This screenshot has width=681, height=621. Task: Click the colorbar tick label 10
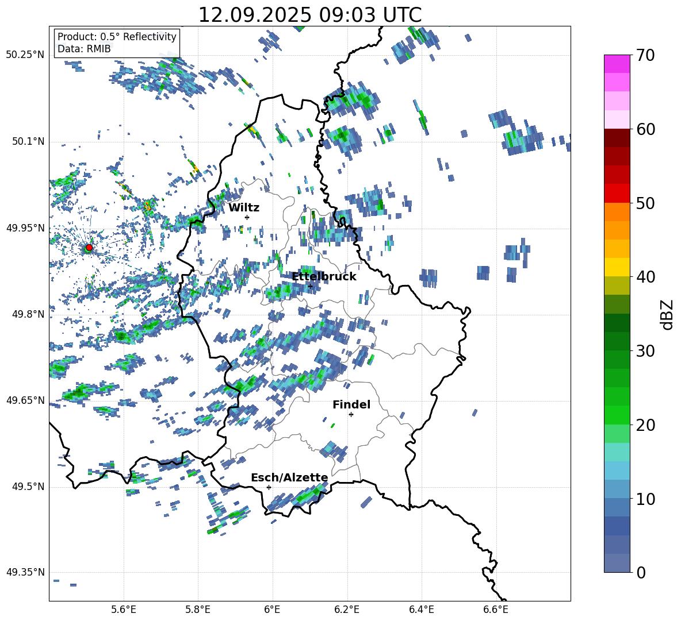coord(645,499)
